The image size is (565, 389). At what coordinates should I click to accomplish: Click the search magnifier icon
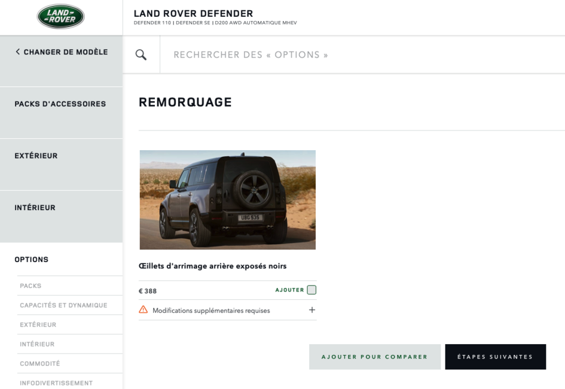[x=141, y=55]
